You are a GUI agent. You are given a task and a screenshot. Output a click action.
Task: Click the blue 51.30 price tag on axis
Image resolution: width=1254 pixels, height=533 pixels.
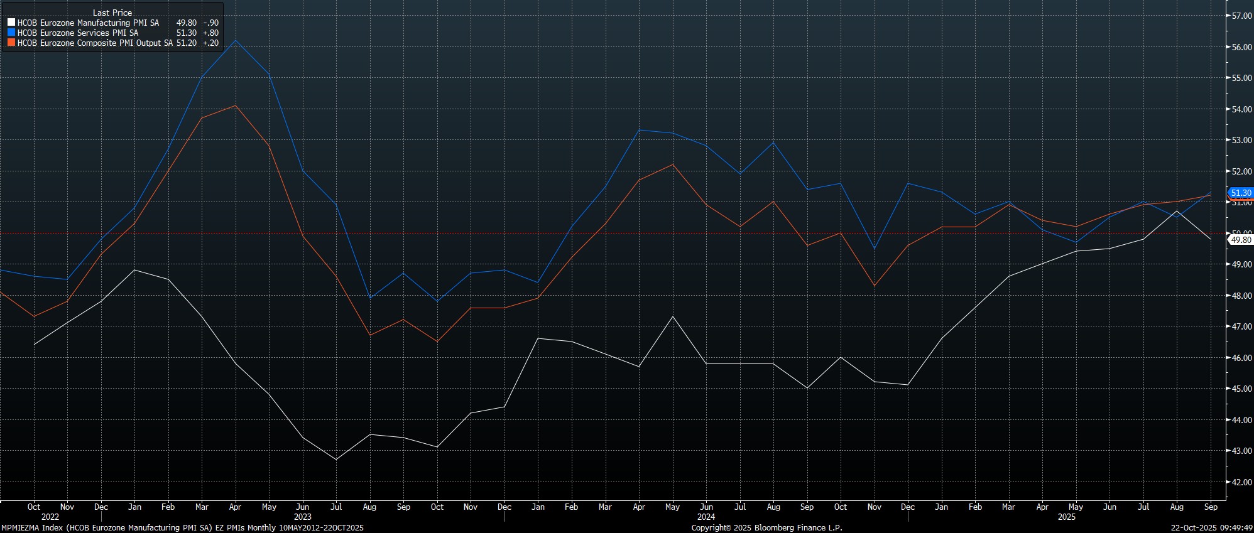[x=1240, y=193]
